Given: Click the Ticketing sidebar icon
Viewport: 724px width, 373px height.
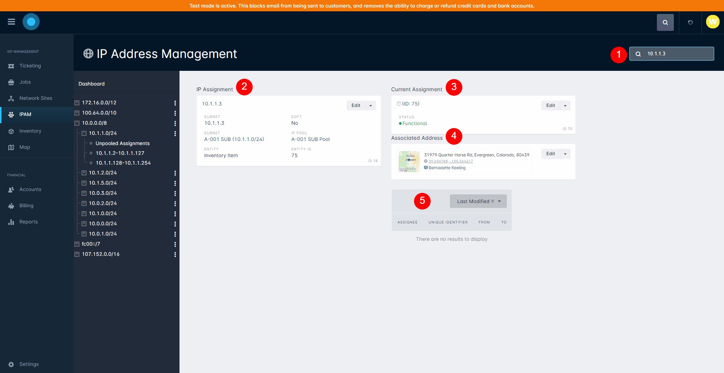Looking at the screenshot, I should pyautogui.click(x=11, y=66).
